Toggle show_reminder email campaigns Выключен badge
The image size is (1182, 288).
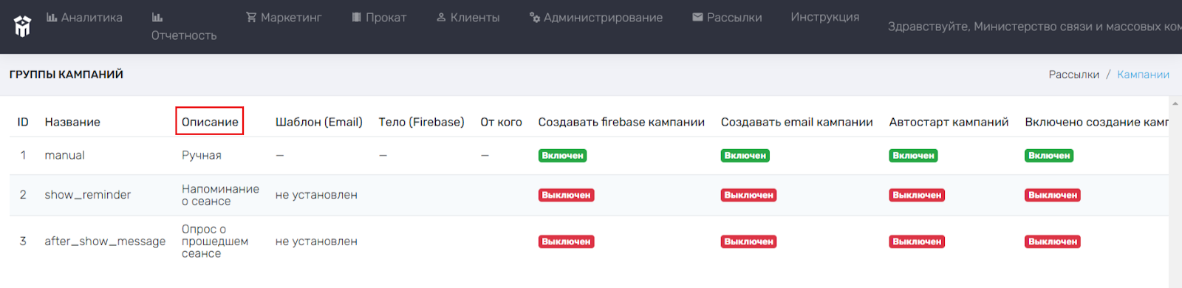(748, 195)
